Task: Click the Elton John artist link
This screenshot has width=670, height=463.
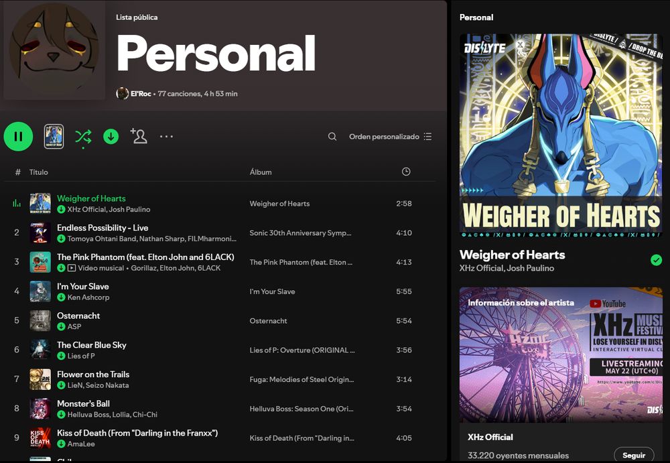Action: 177,268
